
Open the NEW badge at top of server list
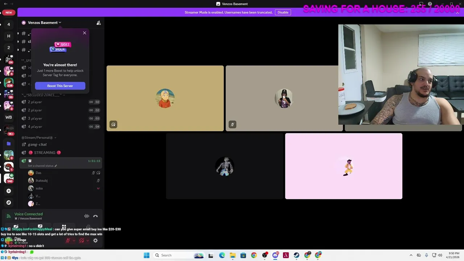(x=9, y=13)
